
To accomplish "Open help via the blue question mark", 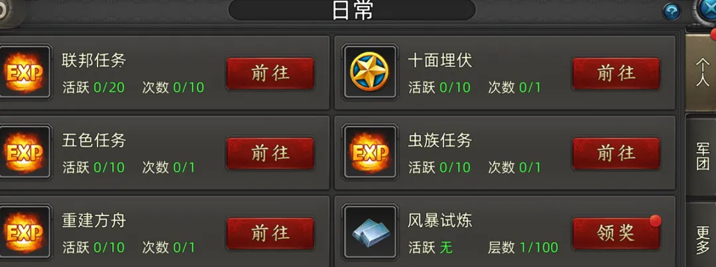I will 672,11.
